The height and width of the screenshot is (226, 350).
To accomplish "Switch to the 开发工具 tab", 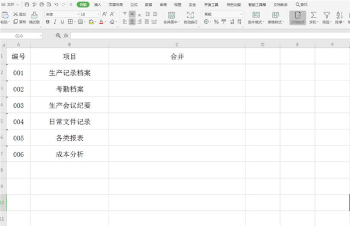I will (211, 5).
